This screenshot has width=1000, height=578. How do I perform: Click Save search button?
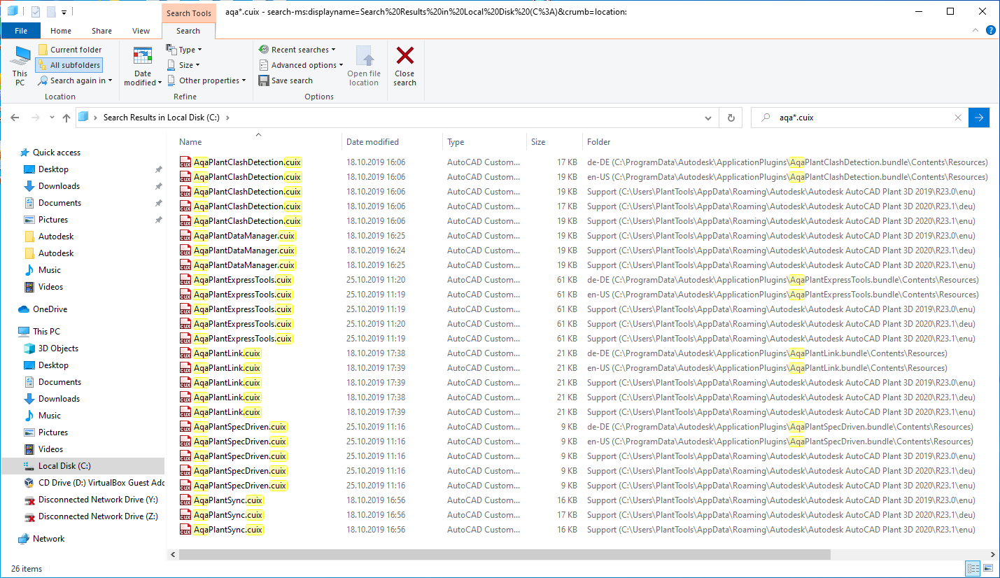pos(286,80)
